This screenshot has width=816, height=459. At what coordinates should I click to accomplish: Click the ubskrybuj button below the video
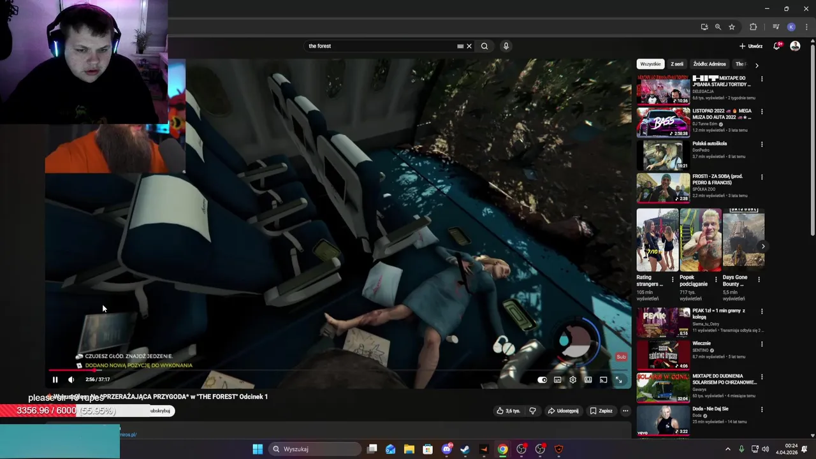click(x=160, y=411)
